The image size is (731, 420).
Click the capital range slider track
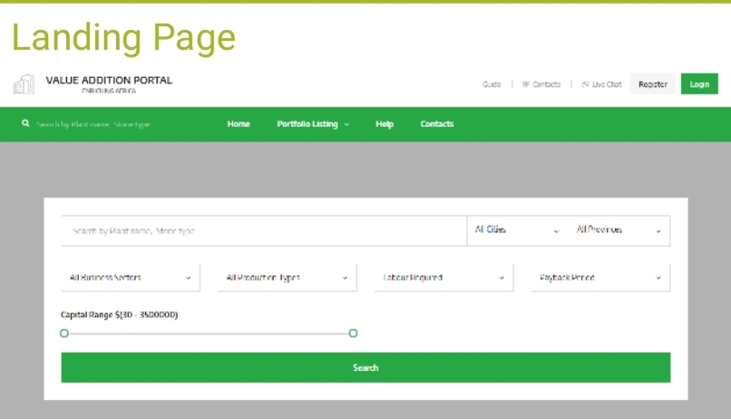(x=209, y=333)
